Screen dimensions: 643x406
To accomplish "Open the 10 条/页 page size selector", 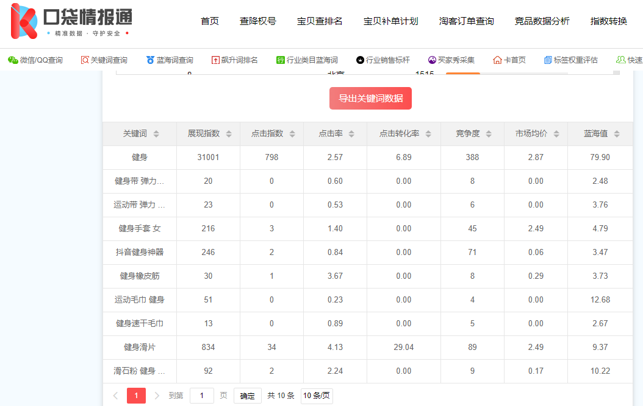I will coord(318,395).
